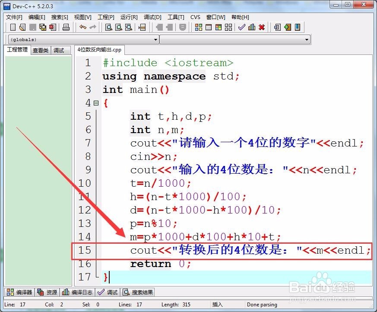The width and height of the screenshot is (377, 312).
Task: Click the Insert snippet toolbar icon
Action: [277, 27]
